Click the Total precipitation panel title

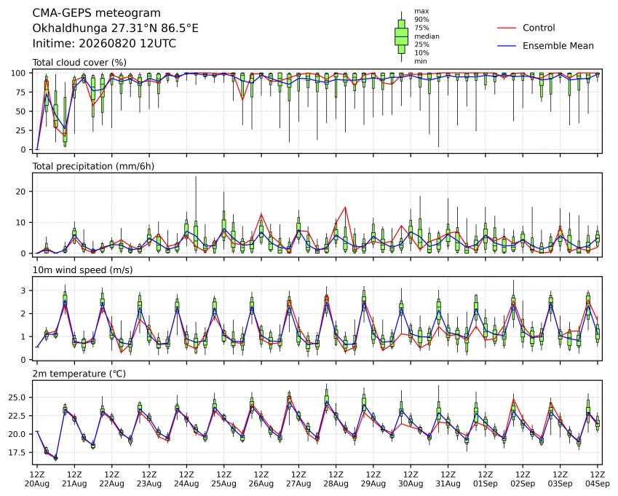(93, 166)
